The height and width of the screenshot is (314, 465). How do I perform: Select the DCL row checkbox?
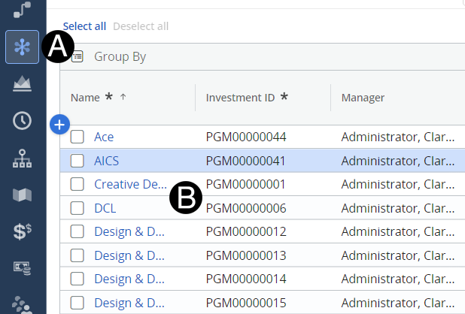pos(77,208)
